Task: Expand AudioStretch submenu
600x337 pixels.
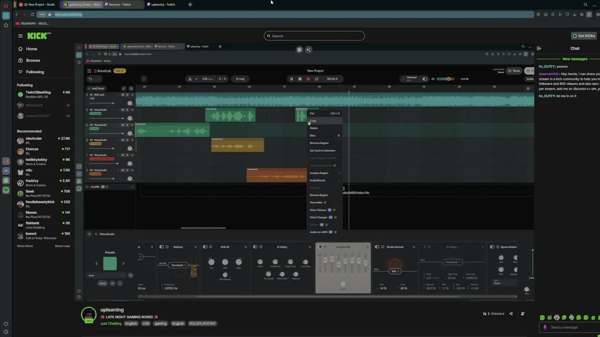Action: [x=325, y=180]
